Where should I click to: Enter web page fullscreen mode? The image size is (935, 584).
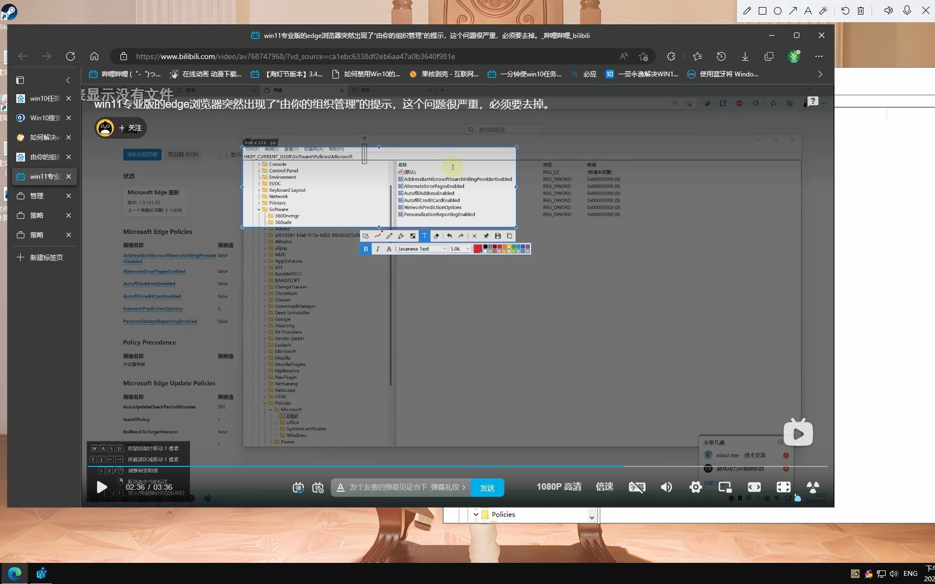[x=784, y=487]
